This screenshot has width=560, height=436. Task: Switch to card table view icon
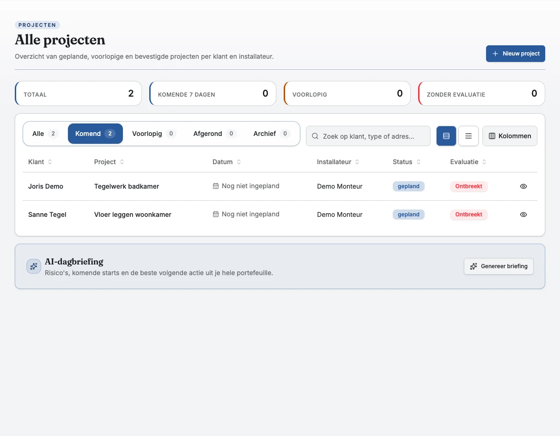tap(446, 136)
